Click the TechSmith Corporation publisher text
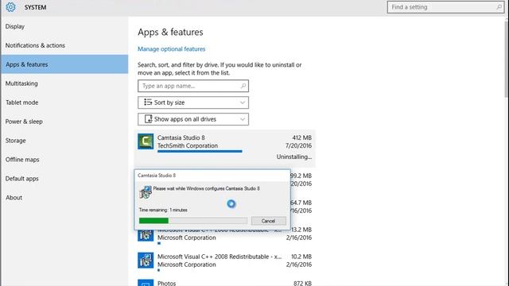This screenshot has width=509, height=286. click(188, 145)
